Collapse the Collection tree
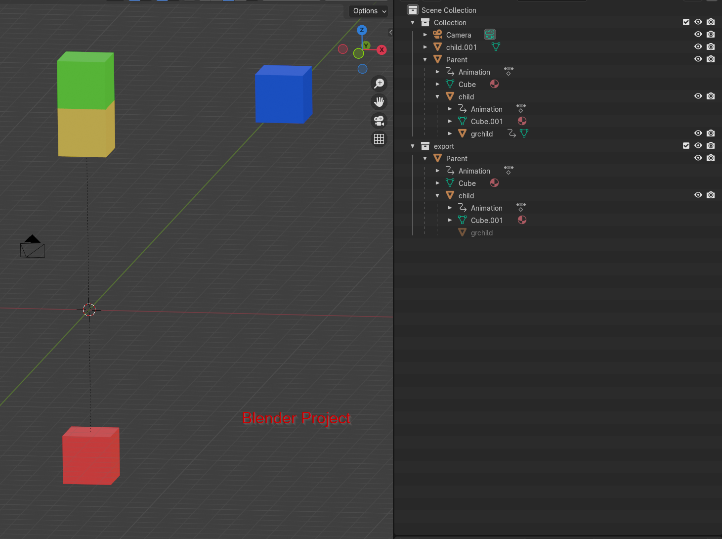Image resolution: width=722 pixels, height=539 pixels. (x=413, y=22)
